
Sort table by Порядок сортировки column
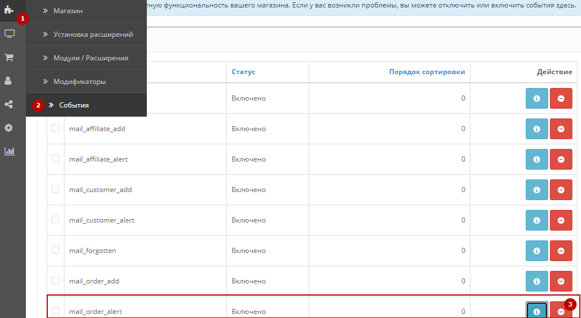point(427,72)
